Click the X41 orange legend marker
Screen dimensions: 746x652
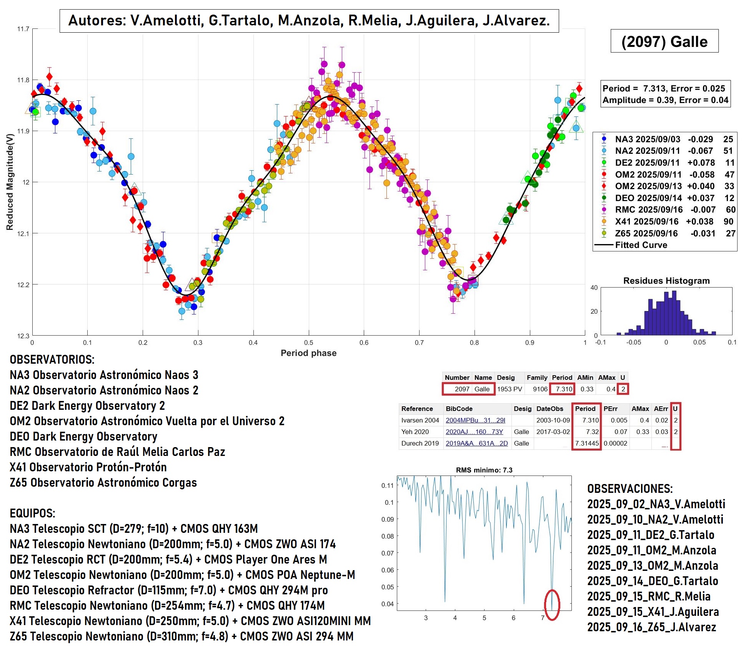[x=604, y=221]
